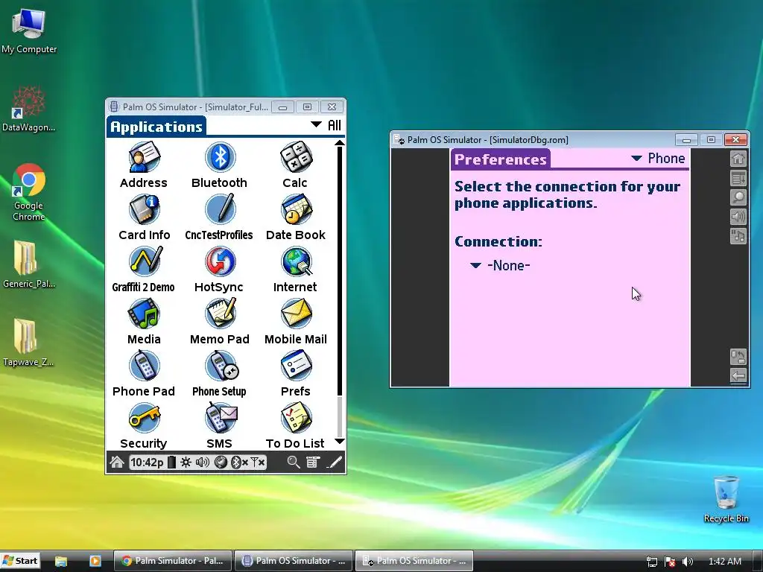Open the Media app
This screenshot has height=572, width=763.
pos(144,321)
